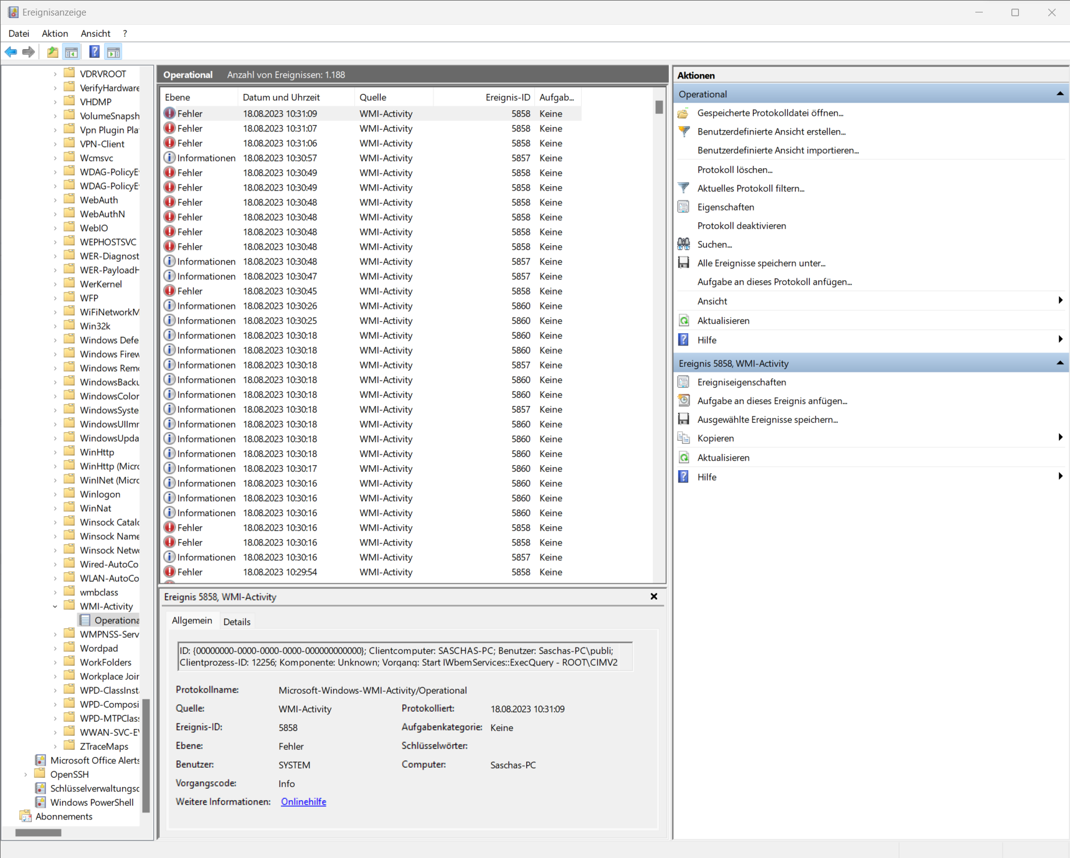The width and height of the screenshot is (1070, 858).
Task: Sort events by the Datum und Uhrzeit column header
Action: click(296, 97)
